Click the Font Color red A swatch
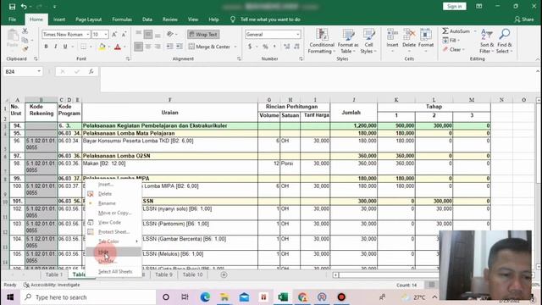The width and height of the screenshot is (542, 305). (118, 47)
